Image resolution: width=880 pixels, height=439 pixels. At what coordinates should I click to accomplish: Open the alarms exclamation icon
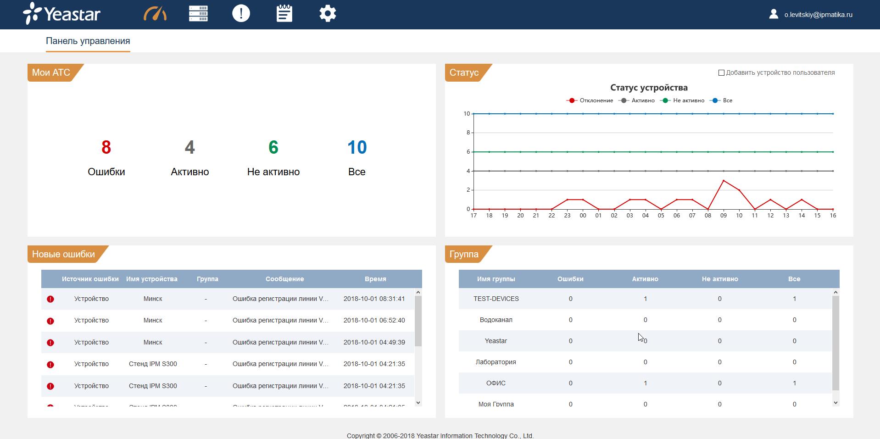pyautogui.click(x=241, y=14)
